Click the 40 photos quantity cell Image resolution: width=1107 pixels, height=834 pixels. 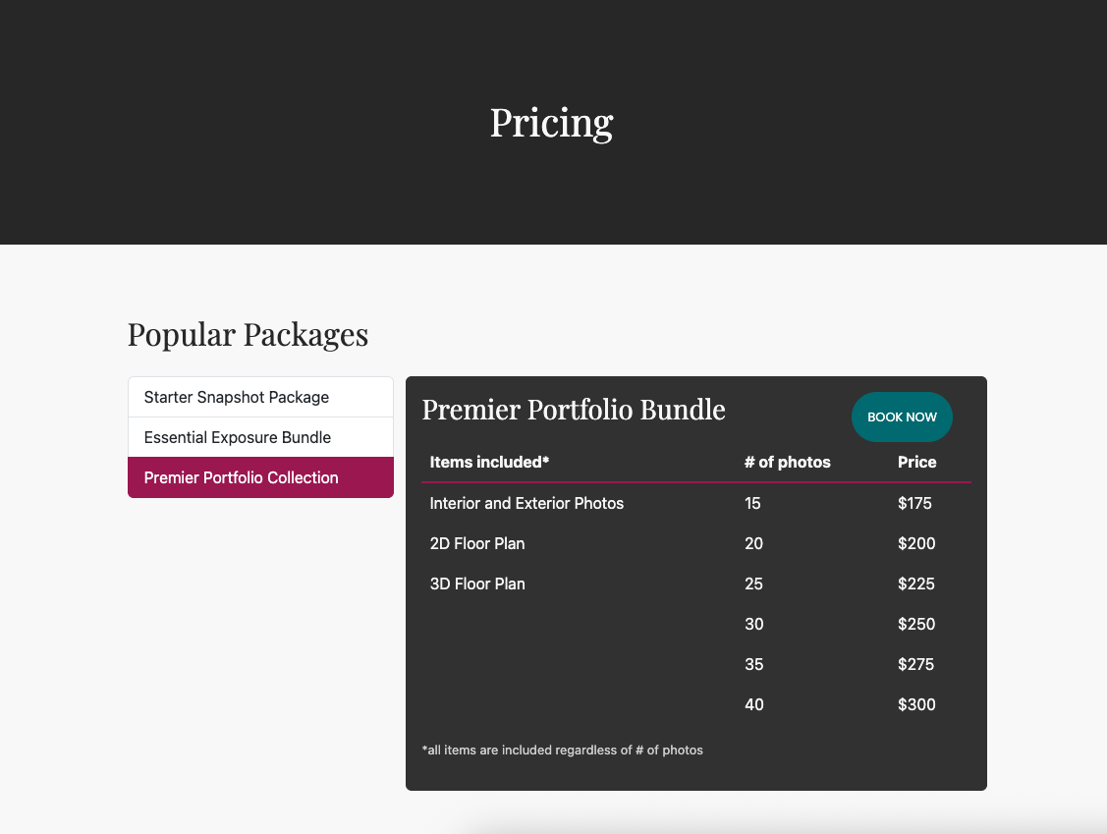(x=754, y=704)
